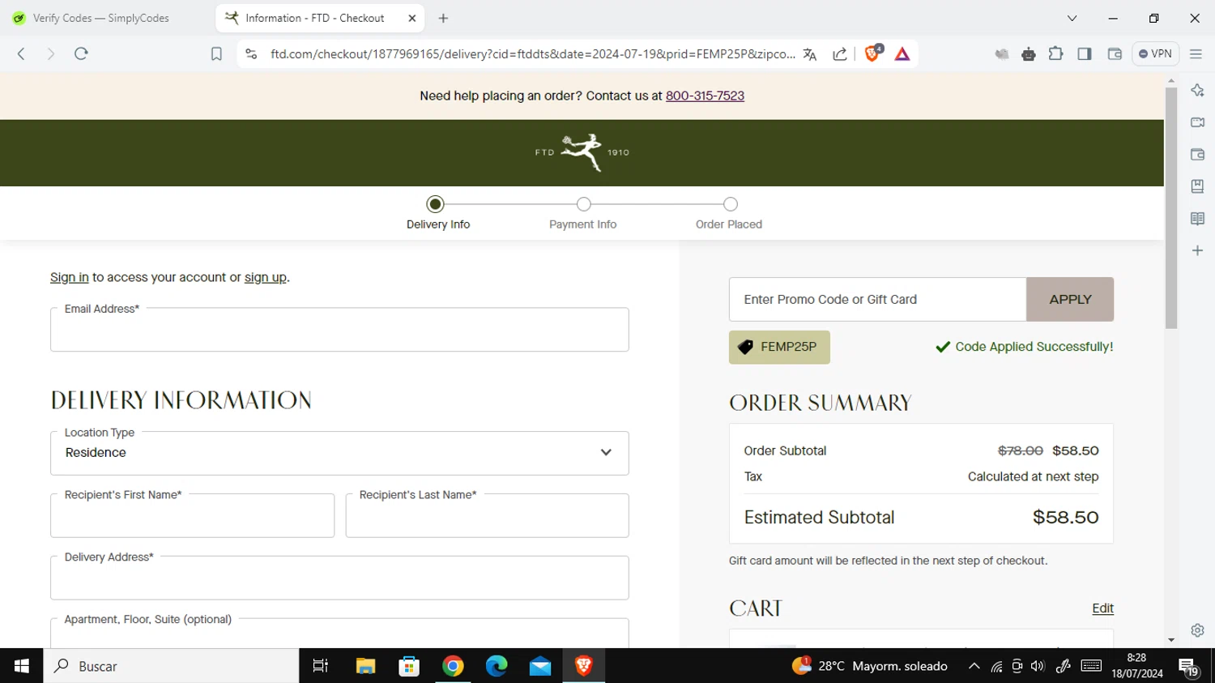This screenshot has width=1215, height=683.
Task: Focus Recipient's Last Name field
Action: click(x=487, y=515)
